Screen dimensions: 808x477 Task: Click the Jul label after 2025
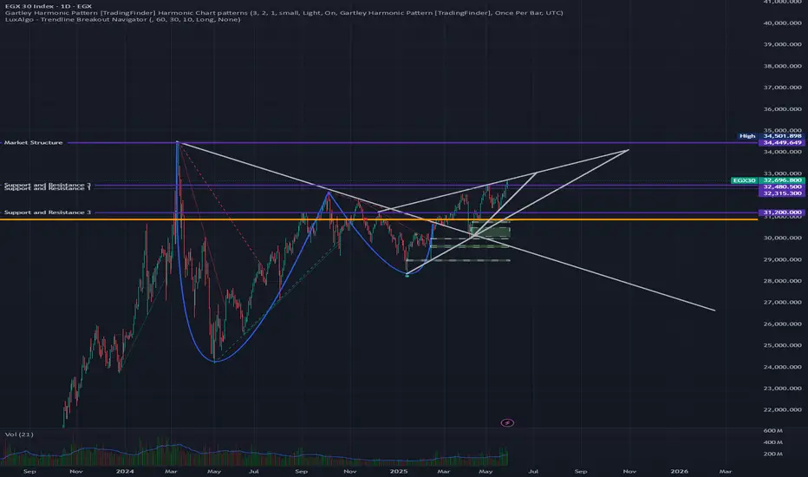[x=533, y=471]
